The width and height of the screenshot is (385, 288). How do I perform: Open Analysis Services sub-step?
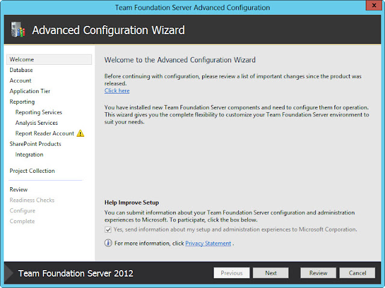37,122
